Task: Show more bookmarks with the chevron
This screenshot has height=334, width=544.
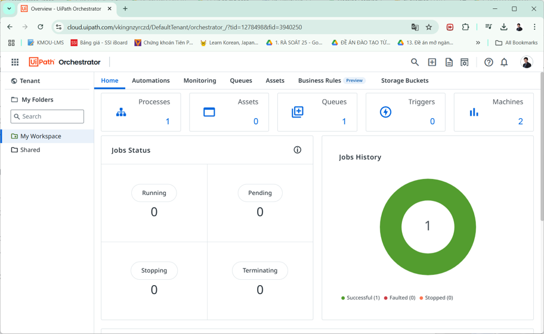Action: click(478, 43)
